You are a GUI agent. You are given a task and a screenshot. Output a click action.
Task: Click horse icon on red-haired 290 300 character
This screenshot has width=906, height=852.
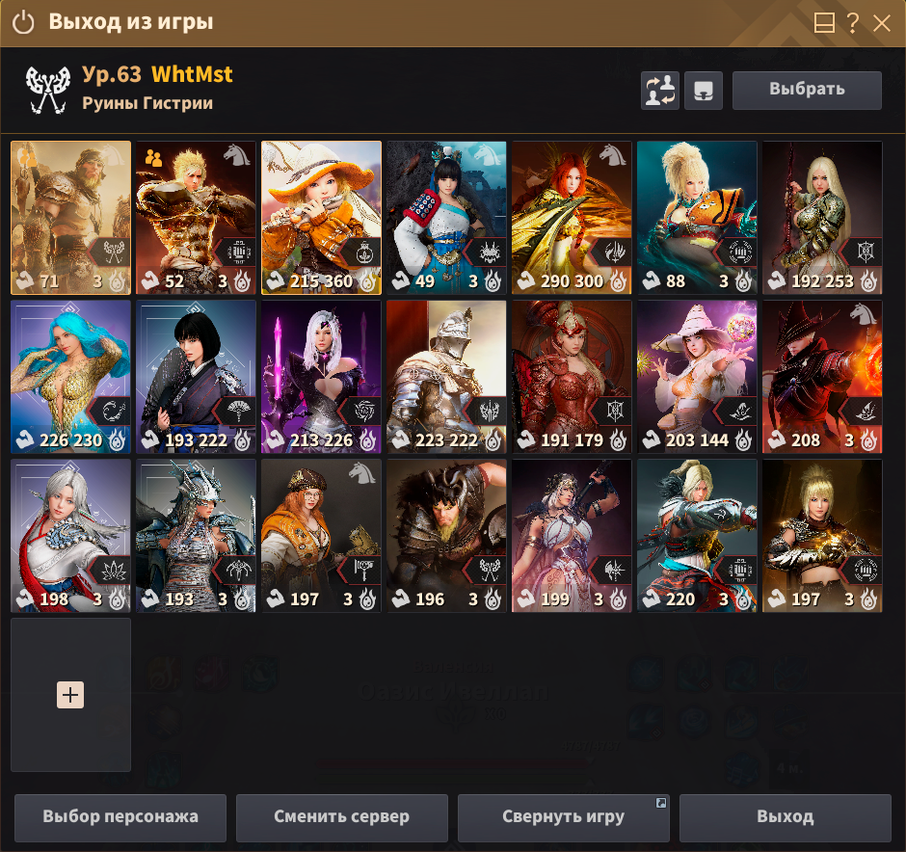point(612,155)
